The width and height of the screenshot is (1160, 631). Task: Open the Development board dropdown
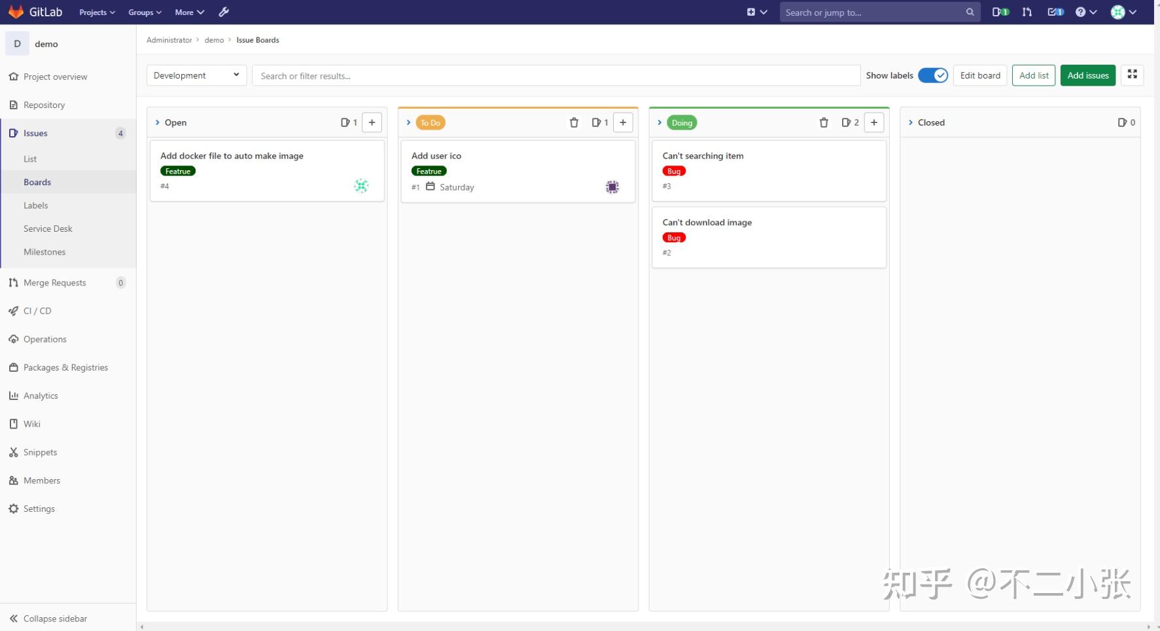196,75
